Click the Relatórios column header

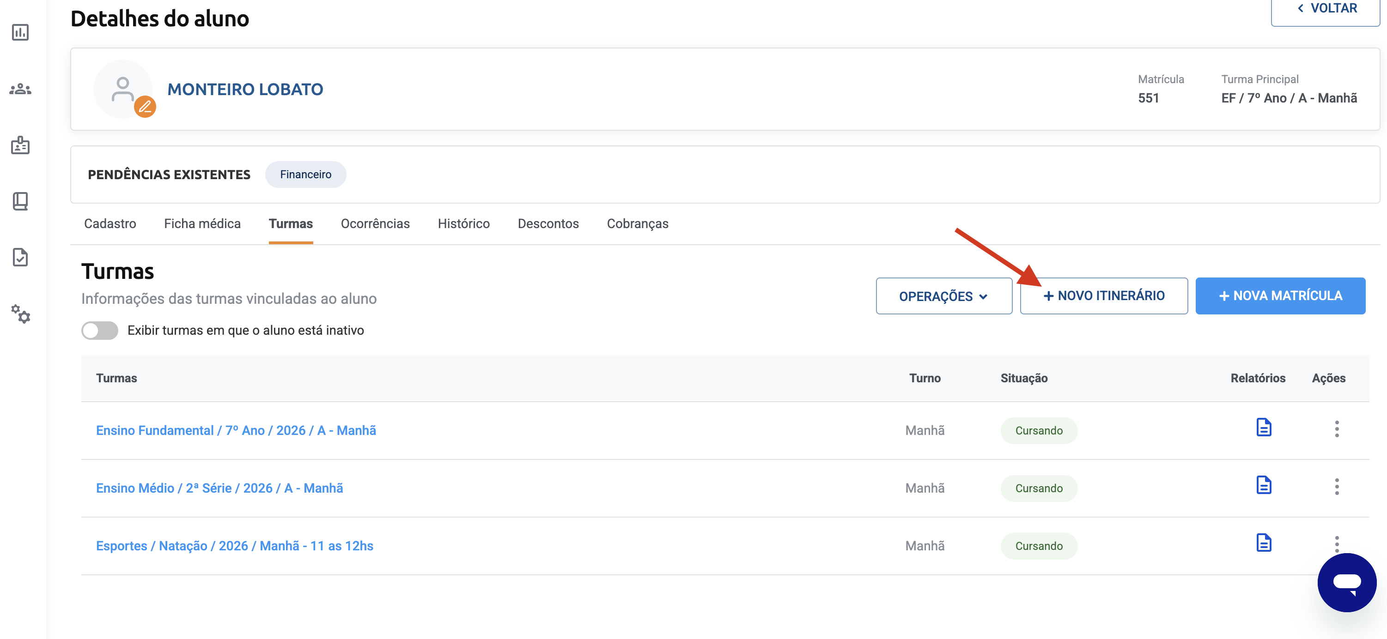pos(1257,378)
